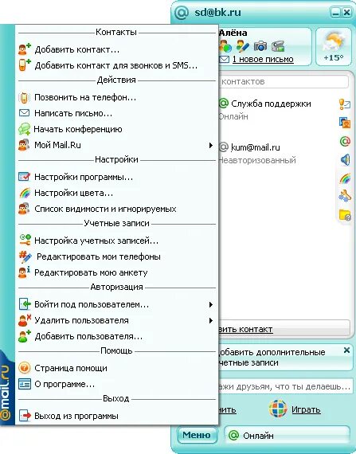Select Редактировать мою анкету
This screenshot has height=454, width=356.
coord(117,272)
